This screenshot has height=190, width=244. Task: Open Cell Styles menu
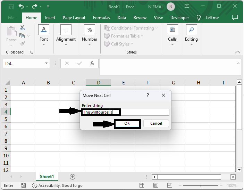click(x=119, y=44)
